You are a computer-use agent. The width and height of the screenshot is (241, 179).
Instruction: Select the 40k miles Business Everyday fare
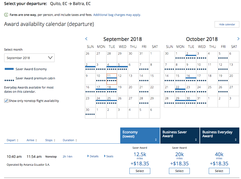[x=219, y=171]
